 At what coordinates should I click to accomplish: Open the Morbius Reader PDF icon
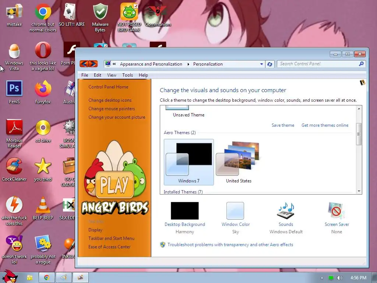pos(14,134)
